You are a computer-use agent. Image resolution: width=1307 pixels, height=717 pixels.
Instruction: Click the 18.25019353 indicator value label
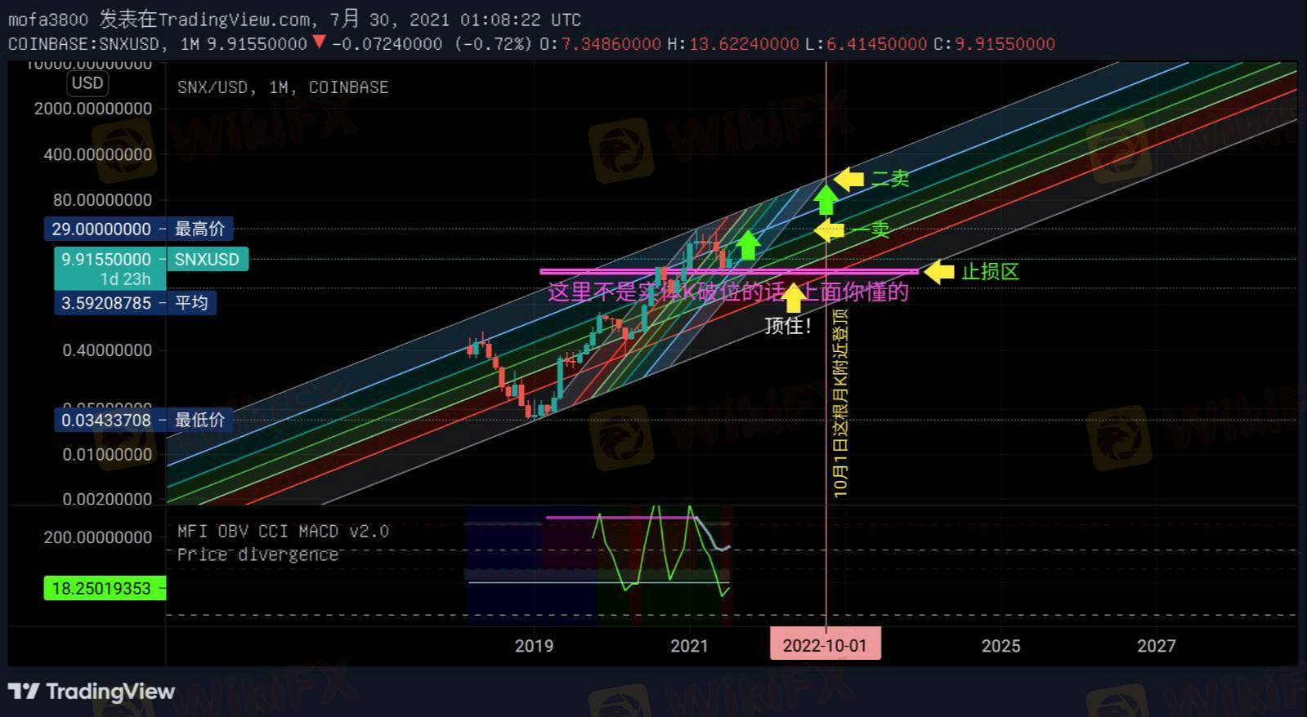[105, 588]
